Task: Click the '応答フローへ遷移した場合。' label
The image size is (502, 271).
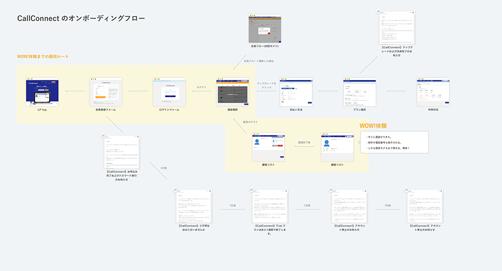Action: tap(259, 61)
